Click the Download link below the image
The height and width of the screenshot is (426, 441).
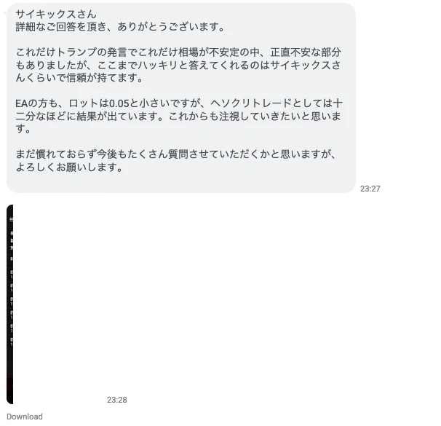[25, 417]
